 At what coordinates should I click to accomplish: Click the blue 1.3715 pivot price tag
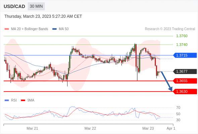(x=185, y=55)
